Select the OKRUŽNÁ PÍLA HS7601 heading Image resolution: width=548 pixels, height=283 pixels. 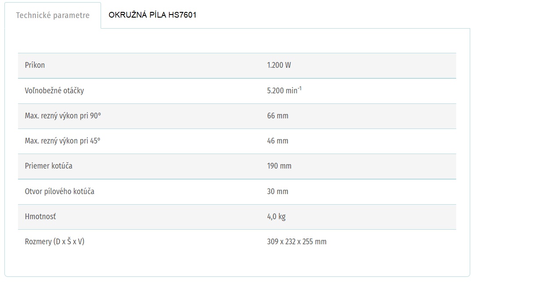click(x=152, y=15)
